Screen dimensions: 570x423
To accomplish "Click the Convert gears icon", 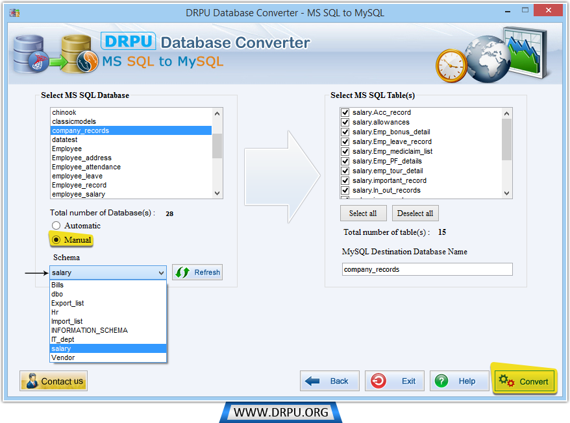I will 506,381.
